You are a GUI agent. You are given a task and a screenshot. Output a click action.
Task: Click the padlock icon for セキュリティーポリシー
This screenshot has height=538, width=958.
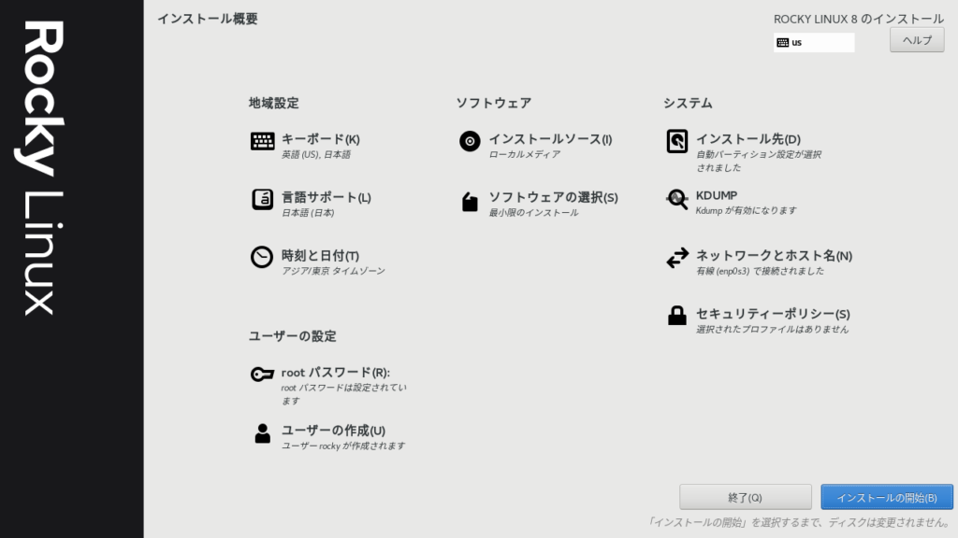(x=677, y=316)
